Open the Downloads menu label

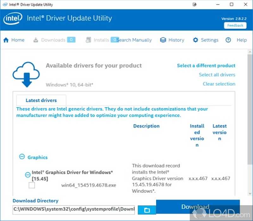coord(53,40)
